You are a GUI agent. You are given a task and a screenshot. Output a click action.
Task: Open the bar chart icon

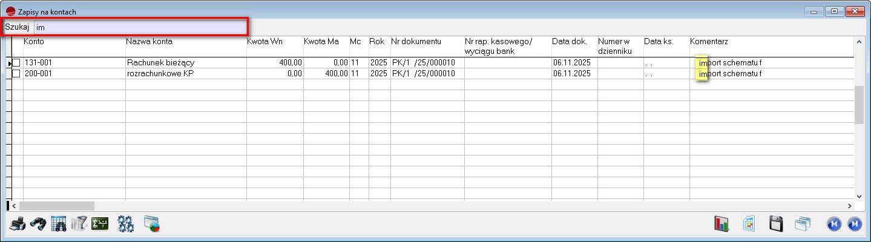point(721,224)
